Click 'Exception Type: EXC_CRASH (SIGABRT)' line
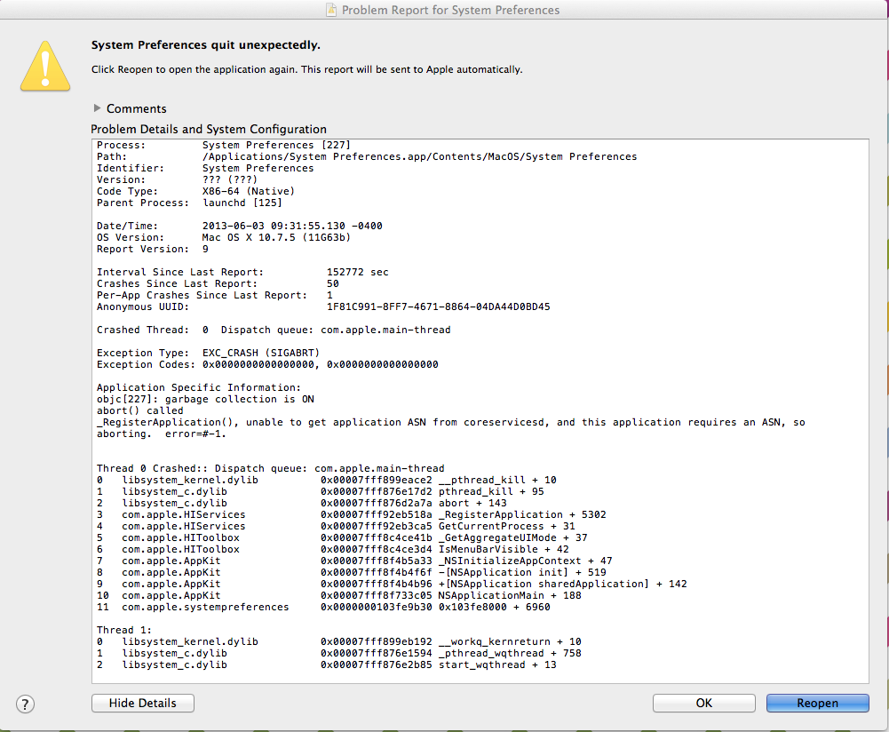The image size is (889, 732). [x=208, y=353]
